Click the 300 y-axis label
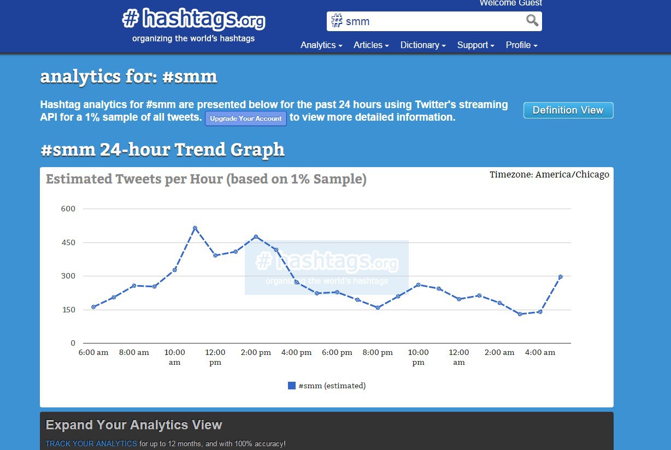Image resolution: width=671 pixels, height=450 pixels. (68, 276)
